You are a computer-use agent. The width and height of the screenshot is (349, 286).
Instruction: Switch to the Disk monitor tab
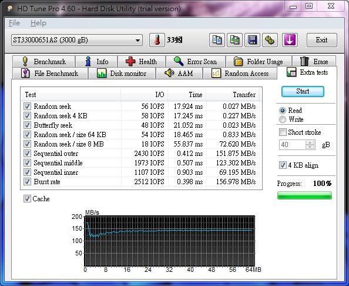tap(122, 74)
